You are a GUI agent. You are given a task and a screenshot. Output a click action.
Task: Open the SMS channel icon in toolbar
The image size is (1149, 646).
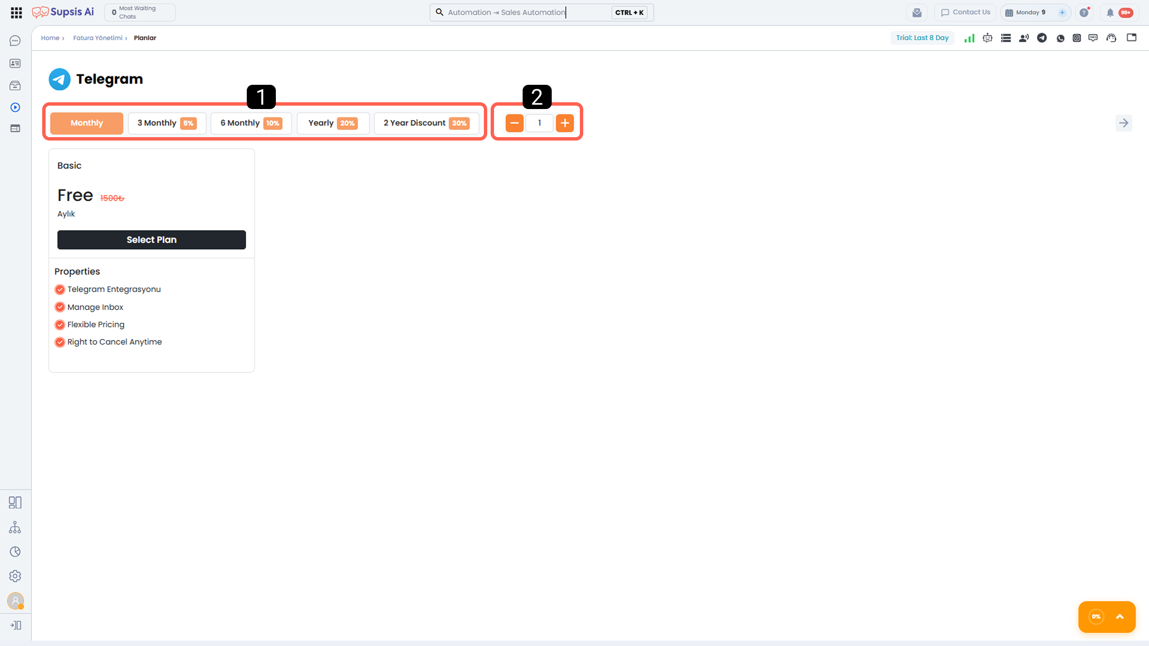click(1093, 38)
